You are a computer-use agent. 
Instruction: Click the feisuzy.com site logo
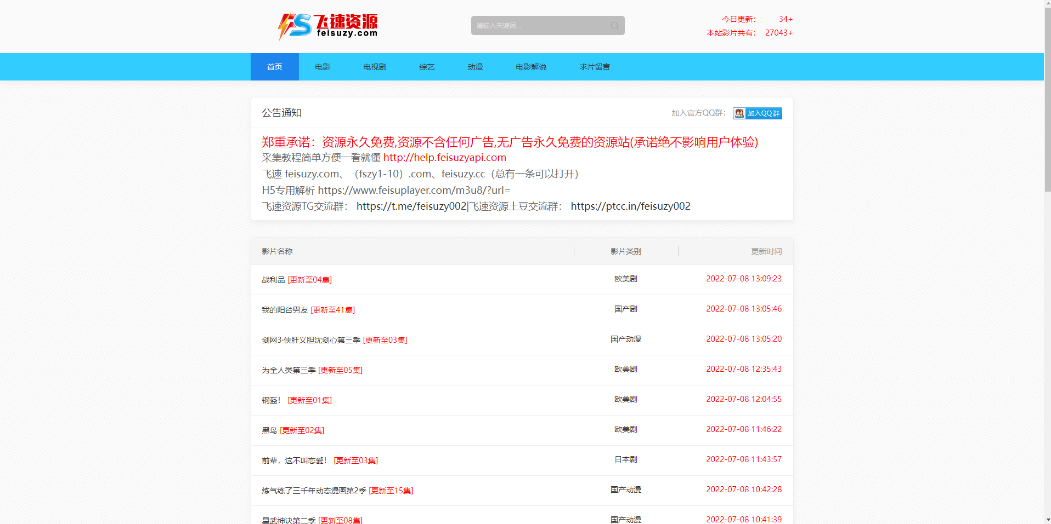point(328,26)
